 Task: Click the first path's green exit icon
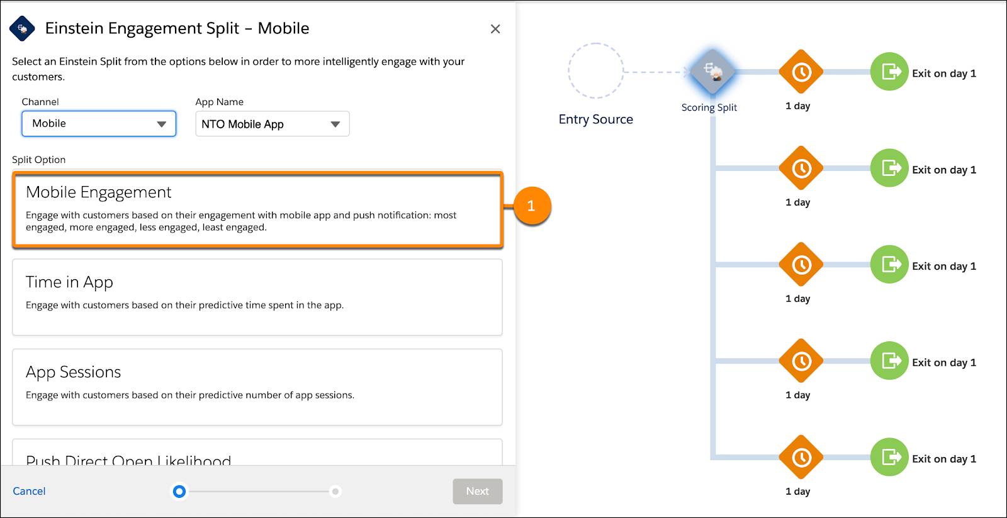889,72
